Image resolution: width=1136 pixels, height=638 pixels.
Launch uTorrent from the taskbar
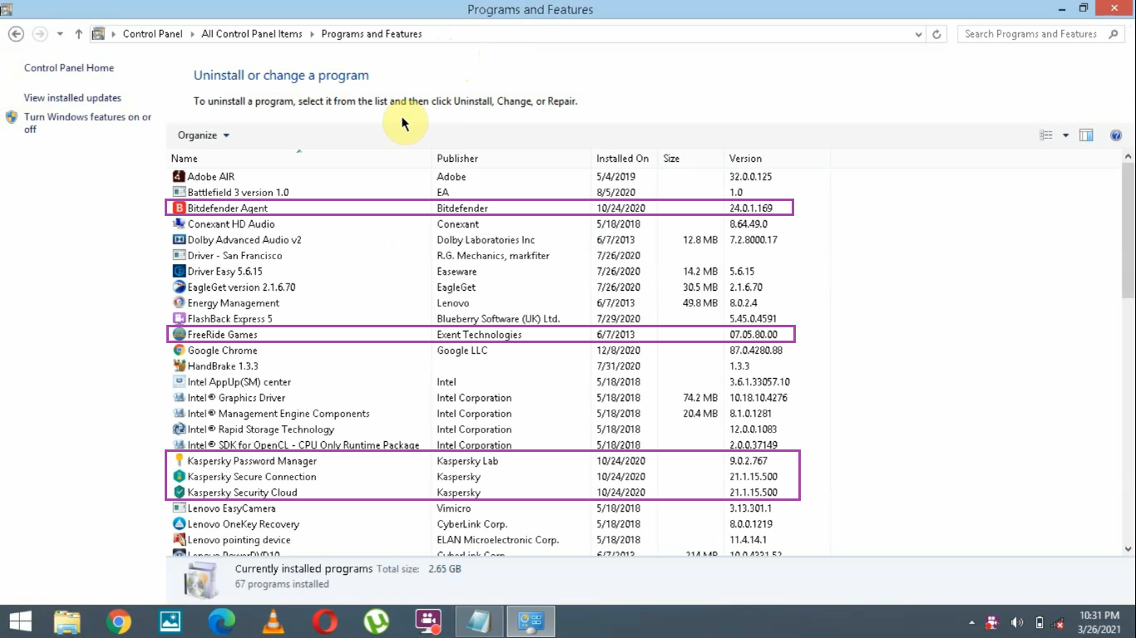pyautogui.click(x=376, y=621)
